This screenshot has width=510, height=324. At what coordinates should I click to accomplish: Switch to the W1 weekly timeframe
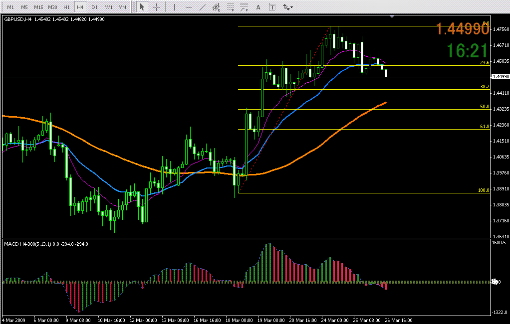(108, 7)
